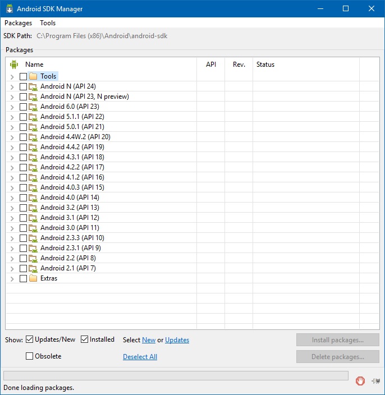Click the Android 4.3.1 (API 18) platform icon
Viewport: 385px width, 395px height.
(33, 157)
